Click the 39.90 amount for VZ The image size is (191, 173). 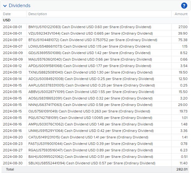(183, 33)
